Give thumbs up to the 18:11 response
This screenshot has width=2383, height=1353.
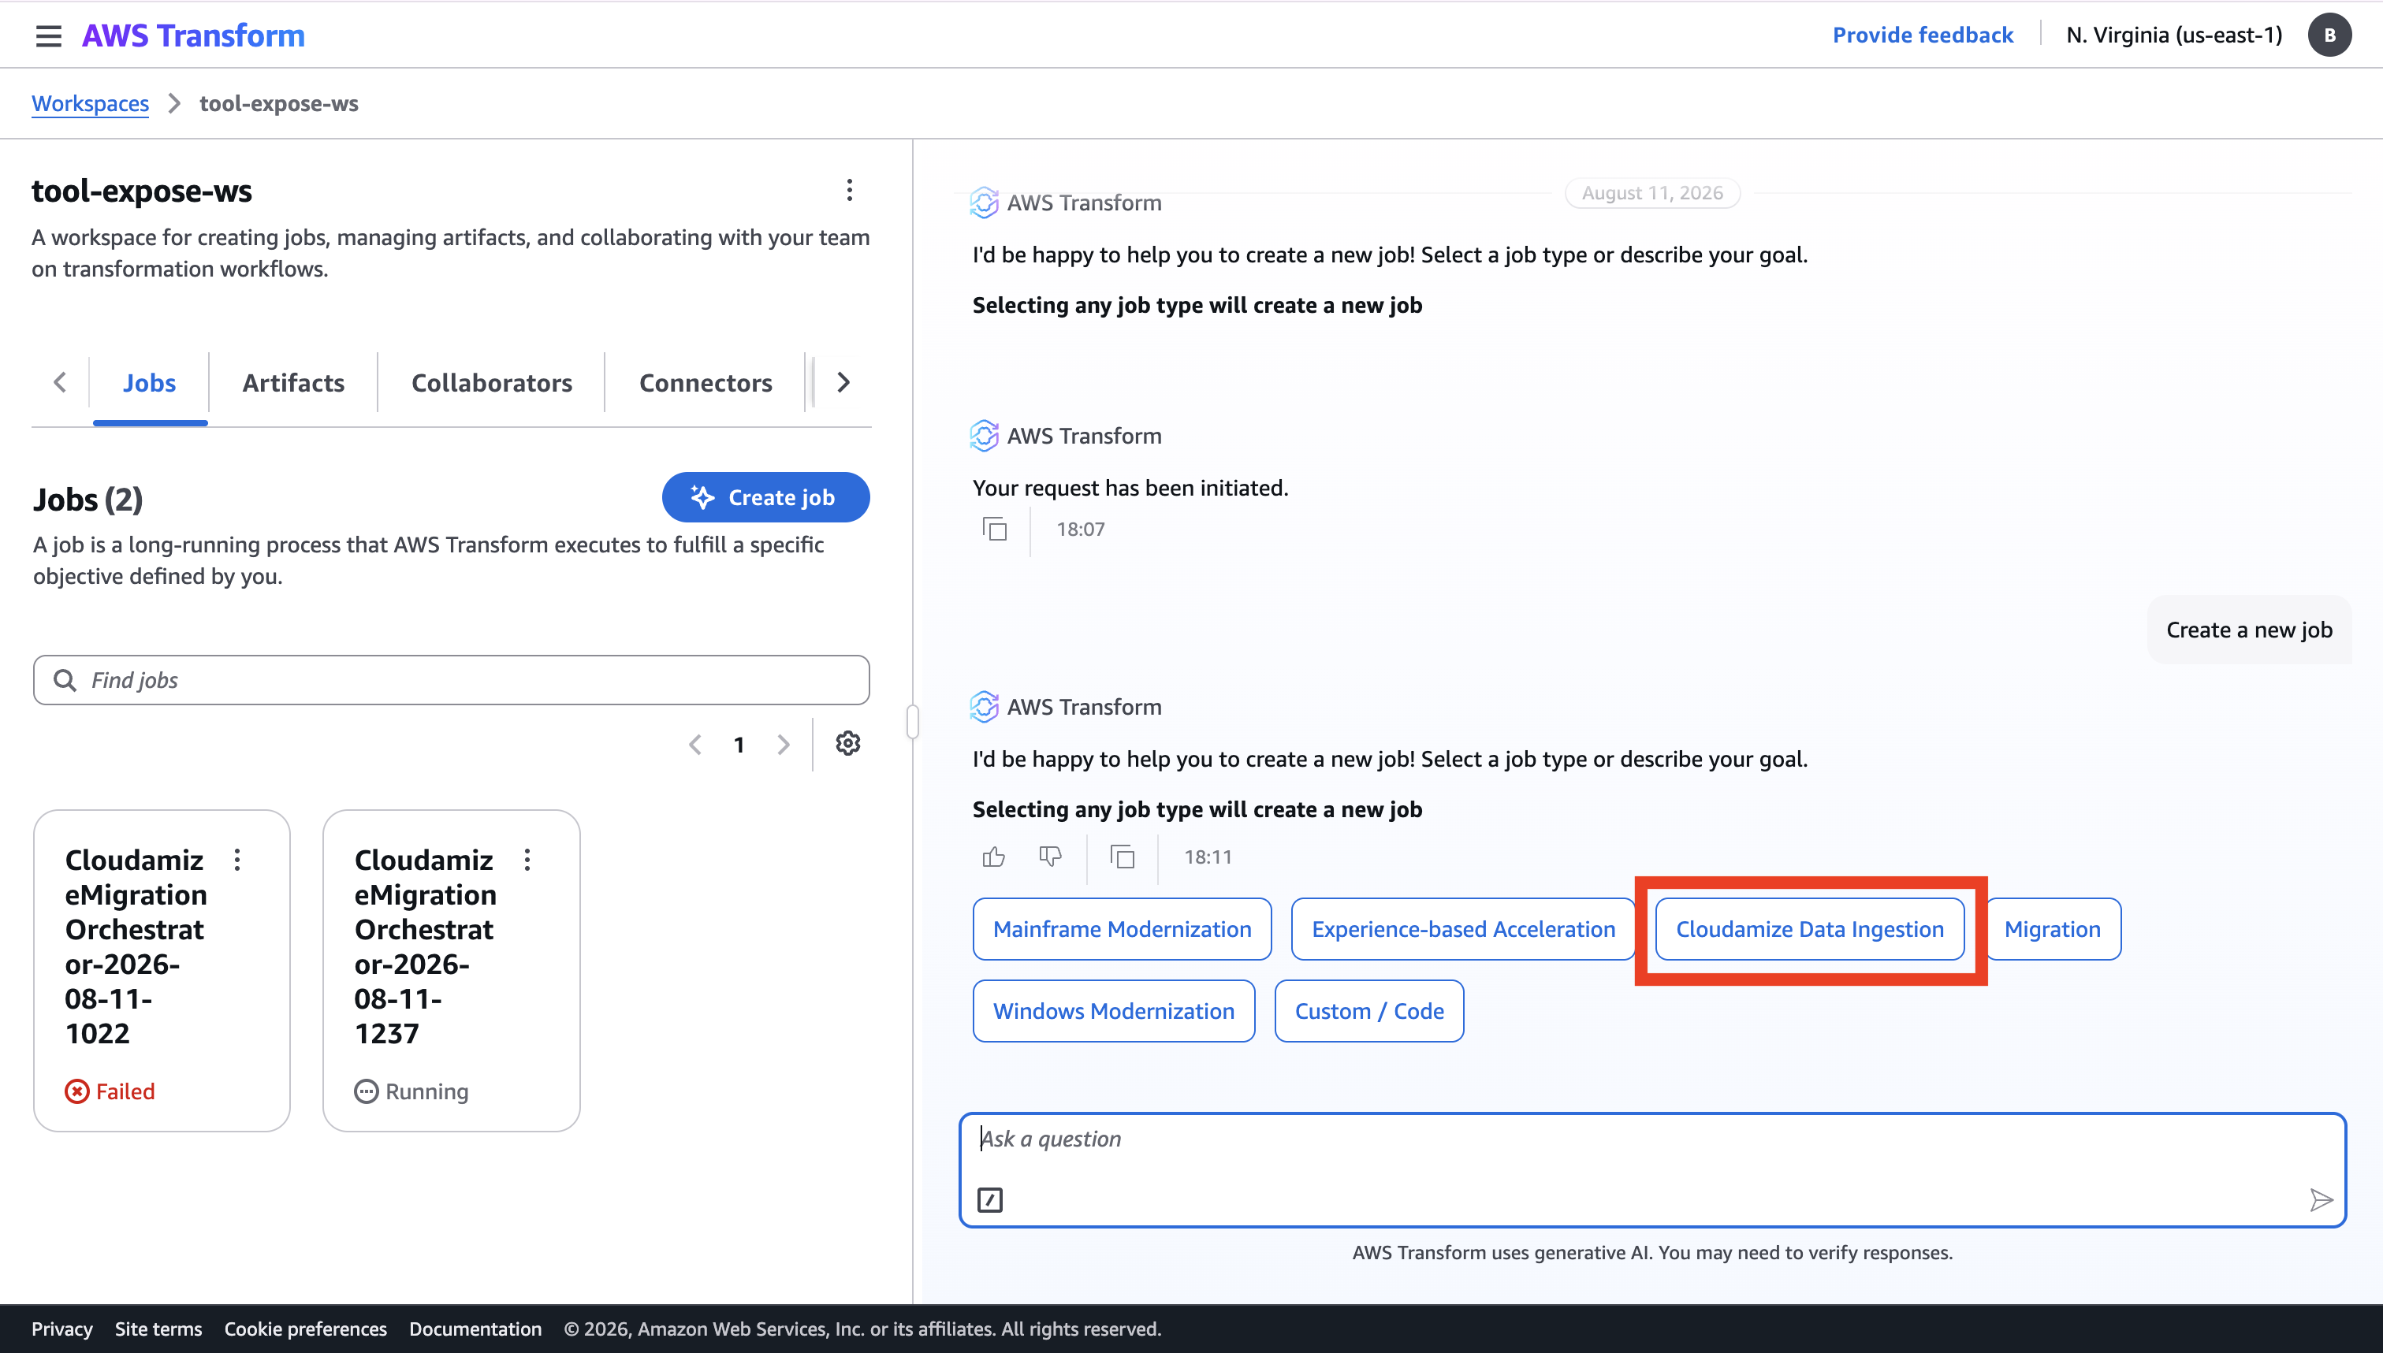(993, 856)
